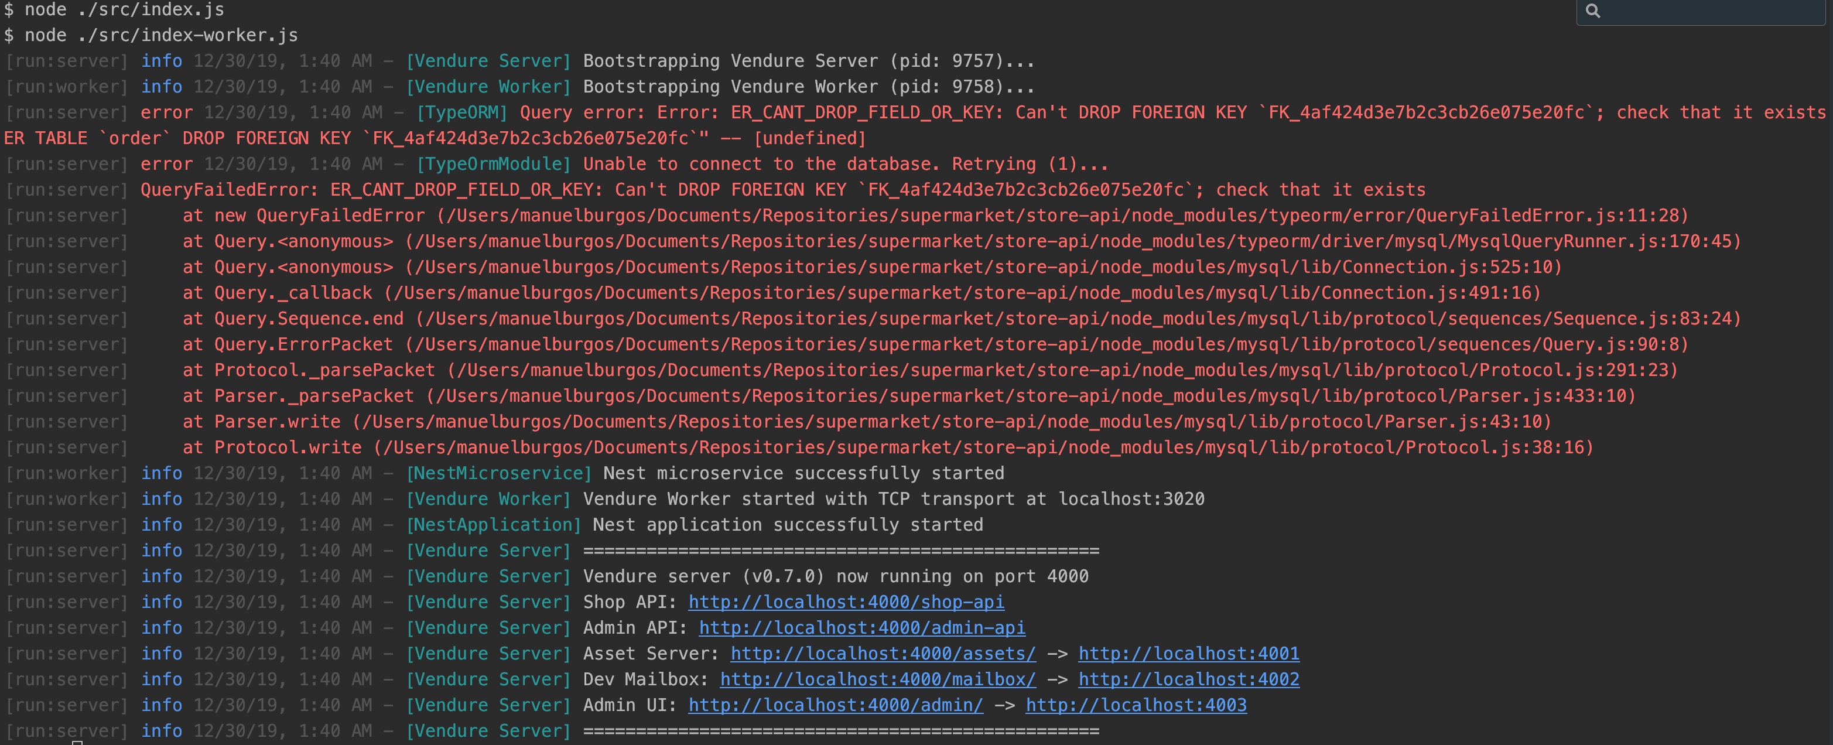The image size is (1833, 745).
Task: Open the localhost:4001 asset server link
Action: 1188,653
